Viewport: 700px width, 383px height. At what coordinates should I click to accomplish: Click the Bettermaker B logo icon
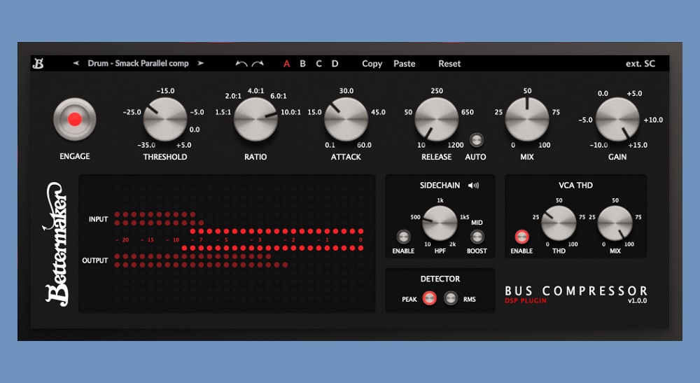coord(38,64)
